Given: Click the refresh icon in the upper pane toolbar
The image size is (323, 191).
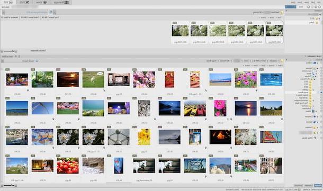Looking at the screenshot, I should [x=51, y=12].
